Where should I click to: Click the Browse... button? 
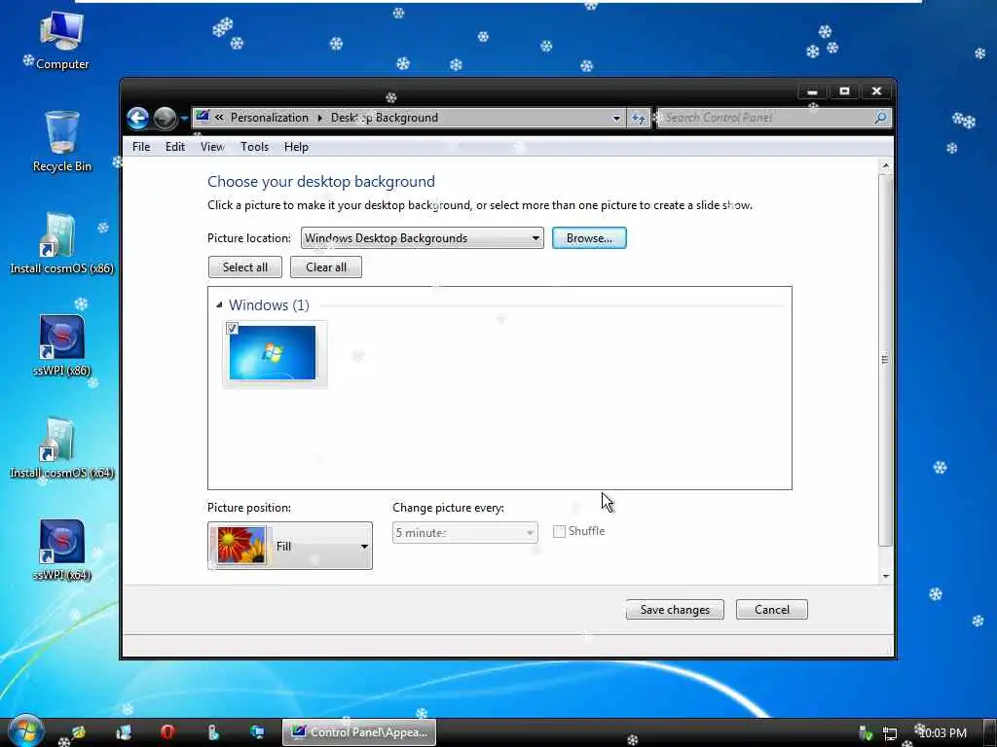[x=589, y=238]
